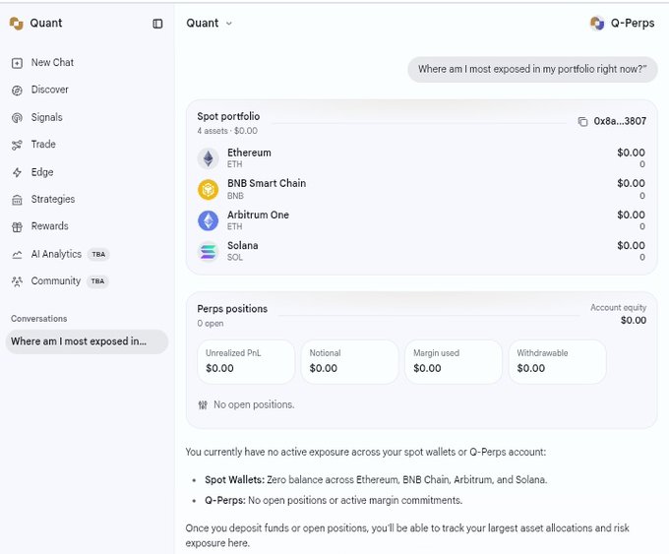
Task: Click the 'Perps positions' heading
Action: 232,309
